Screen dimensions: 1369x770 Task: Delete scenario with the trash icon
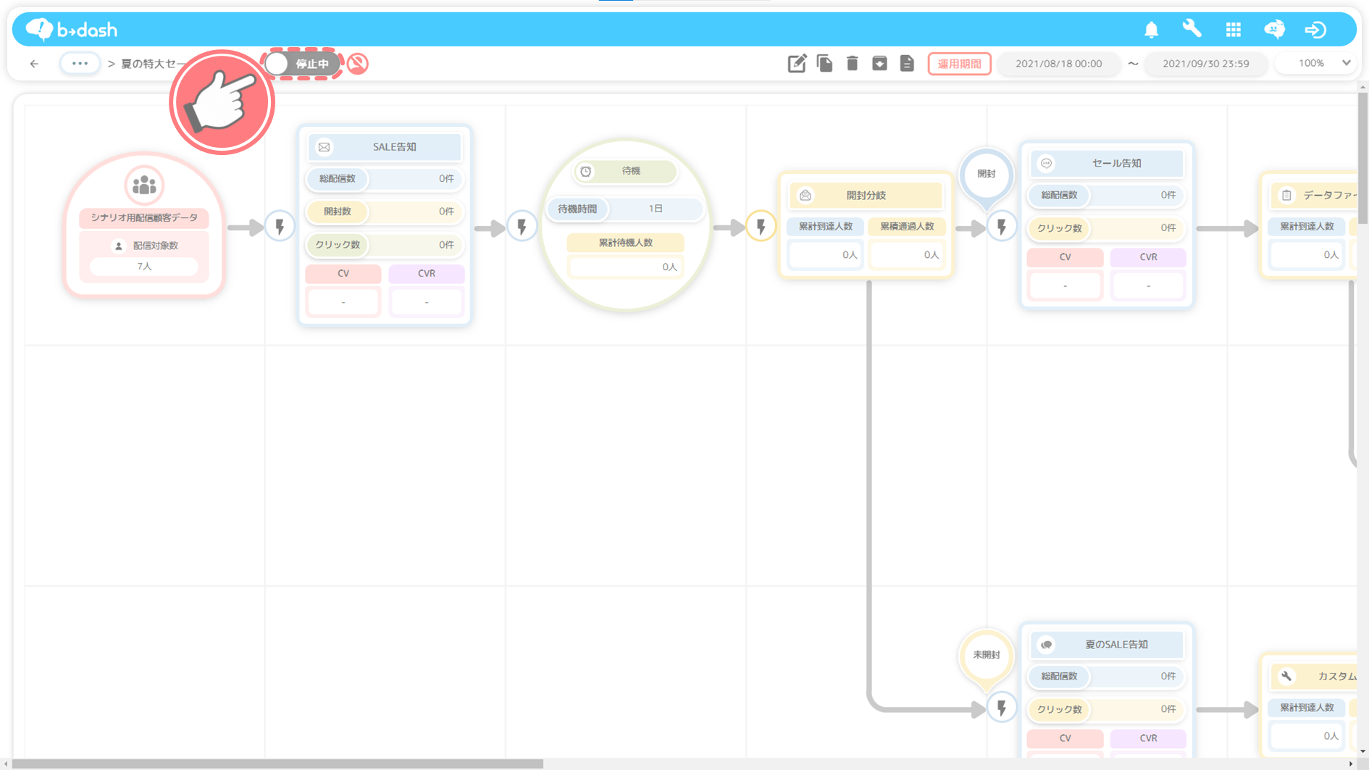click(x=852, y=64)
